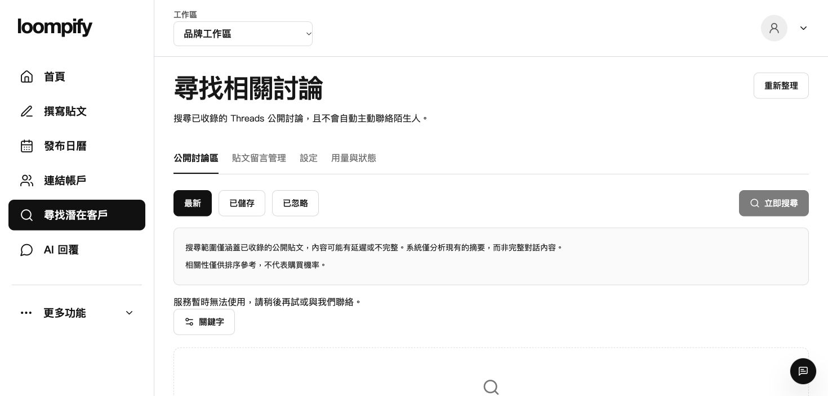Click the loompify logo
The height and width of the screenshot is (396, 828).
(55, 27)
